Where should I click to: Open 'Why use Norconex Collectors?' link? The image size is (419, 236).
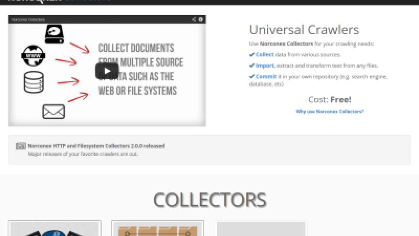(x=329, y=111)
